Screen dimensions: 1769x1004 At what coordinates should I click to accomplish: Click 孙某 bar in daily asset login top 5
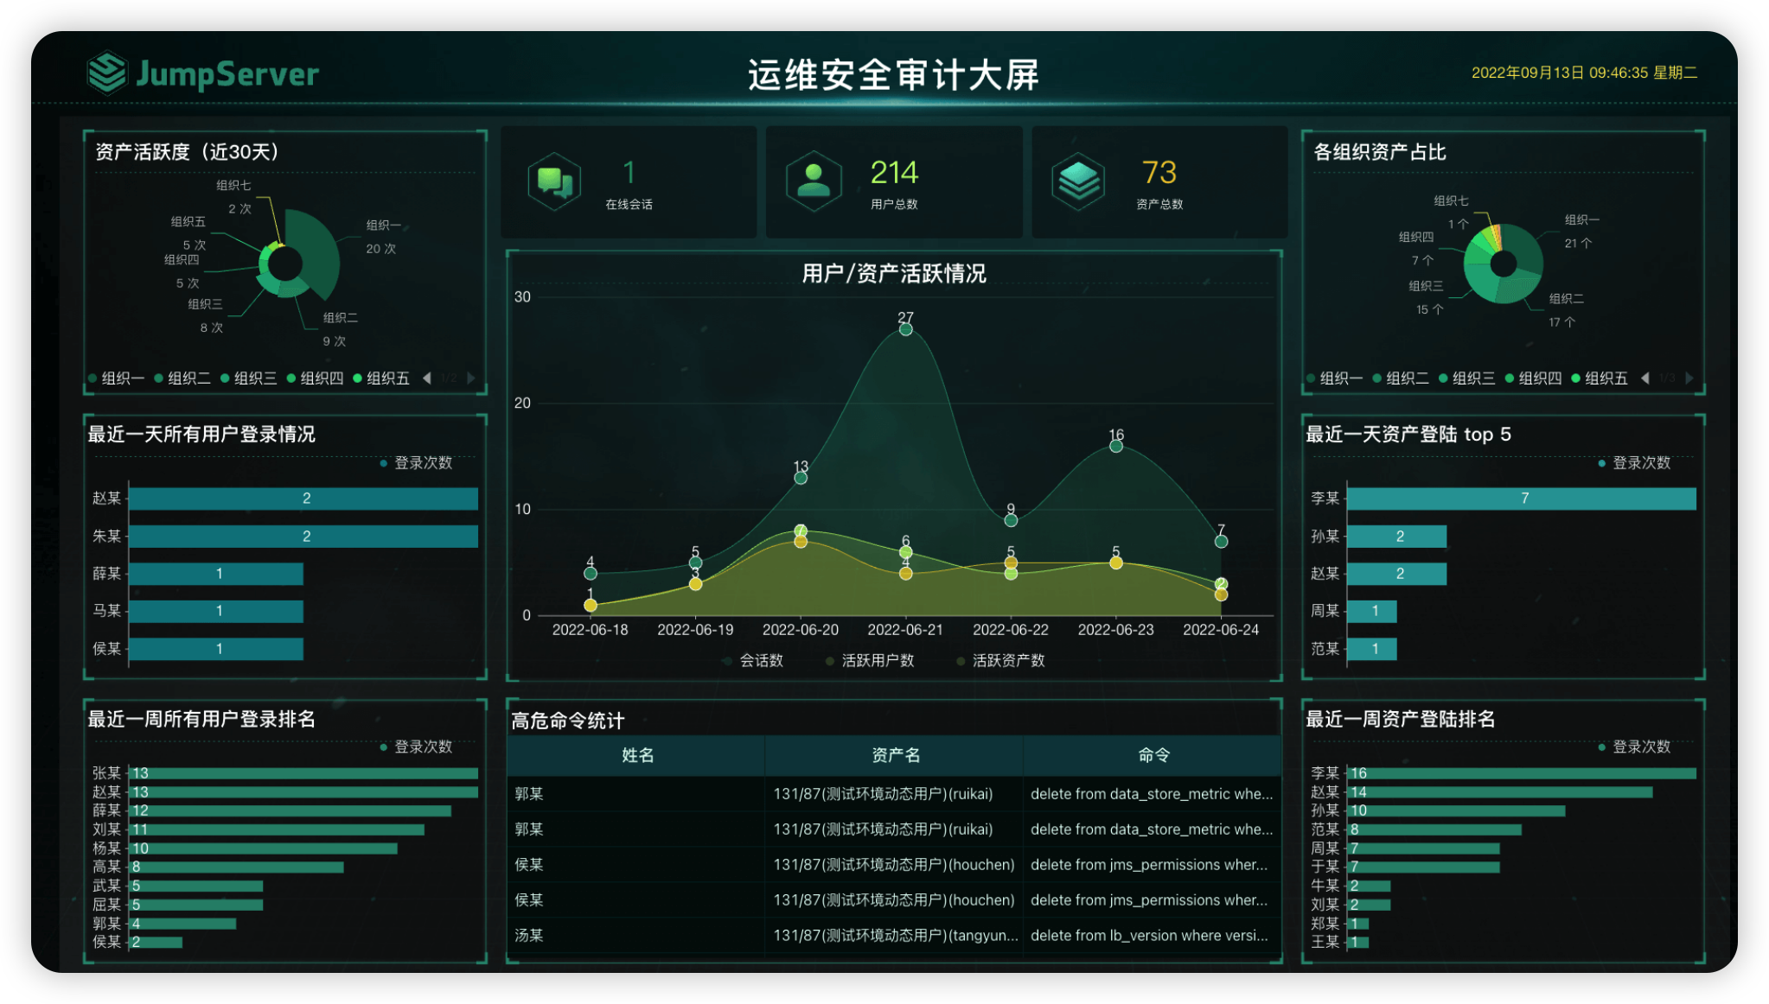(x=1396, y=537)
